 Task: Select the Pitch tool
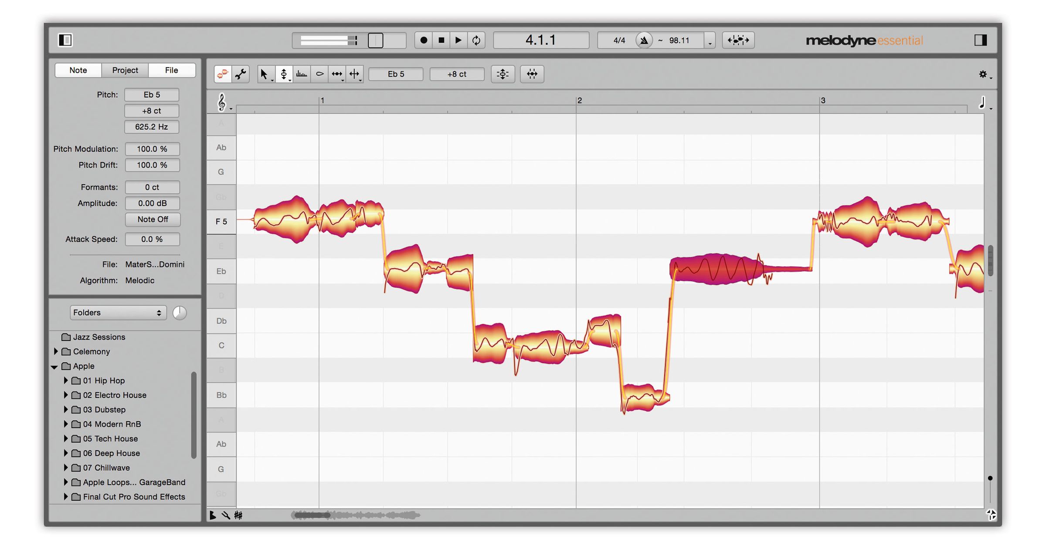tap(285, 73)
